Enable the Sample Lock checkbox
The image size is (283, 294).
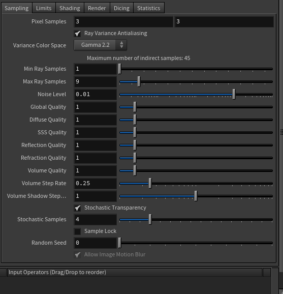point(77,231)
